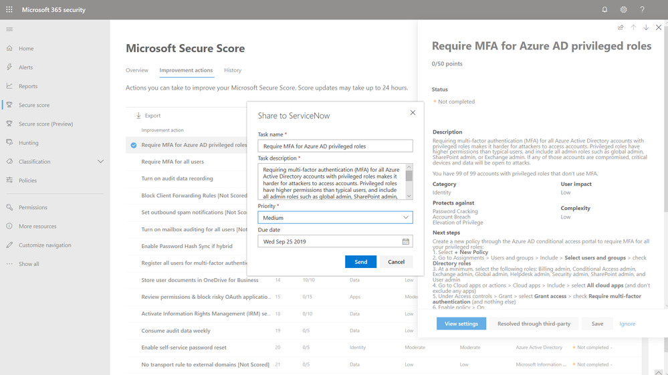Click the Customize navigation pencil icon
Screen dimensions: 668x375
(x=9, y=245)
